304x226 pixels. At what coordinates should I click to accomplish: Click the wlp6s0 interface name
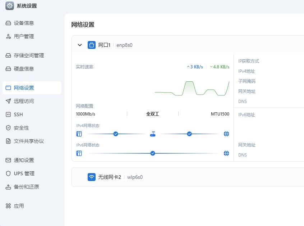point(135,177)
